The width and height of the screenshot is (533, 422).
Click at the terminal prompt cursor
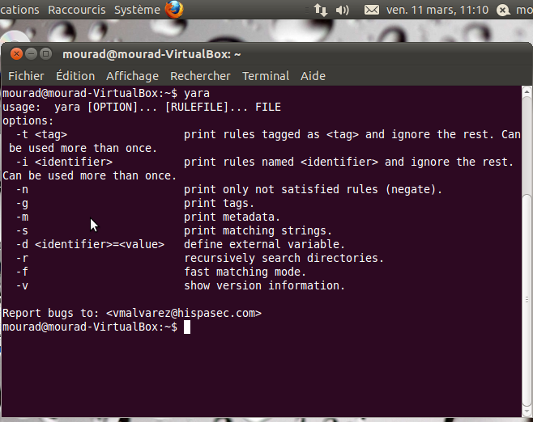pyautogui.click(x=186, y=327)
